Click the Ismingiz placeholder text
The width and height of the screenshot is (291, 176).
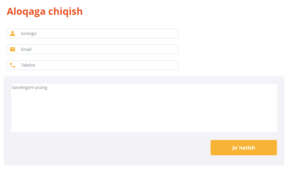point(29,33)
